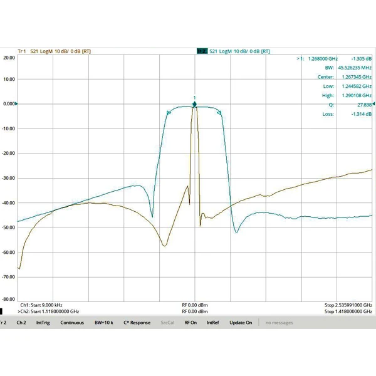Click the Ch1 Start 9.000 kHz label
This screenshot has width=376, height=376.
[x=41, y=305]
